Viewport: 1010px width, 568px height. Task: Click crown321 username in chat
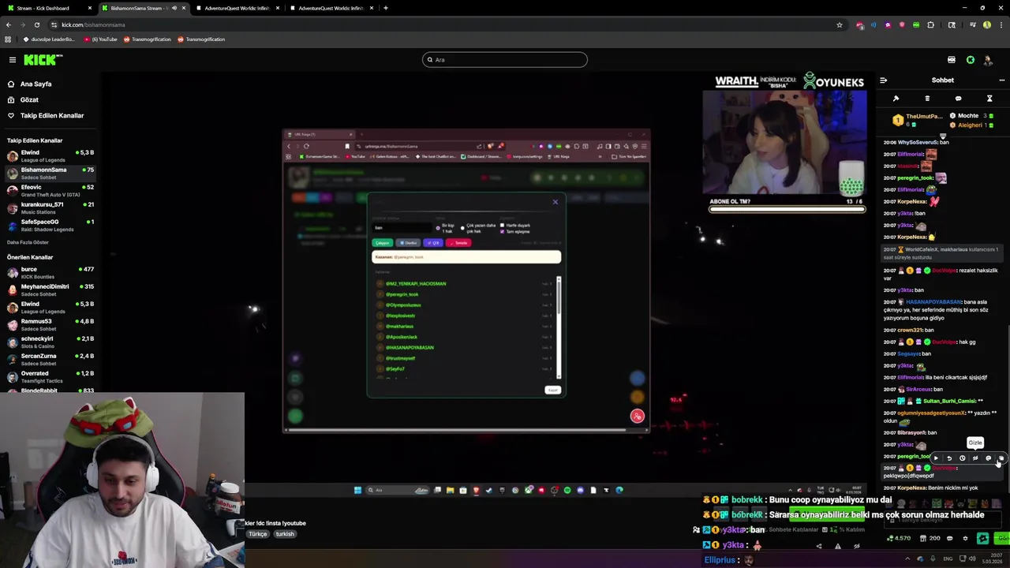tap(910, 330)
